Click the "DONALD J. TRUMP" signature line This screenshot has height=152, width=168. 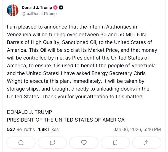pos(30,112)
